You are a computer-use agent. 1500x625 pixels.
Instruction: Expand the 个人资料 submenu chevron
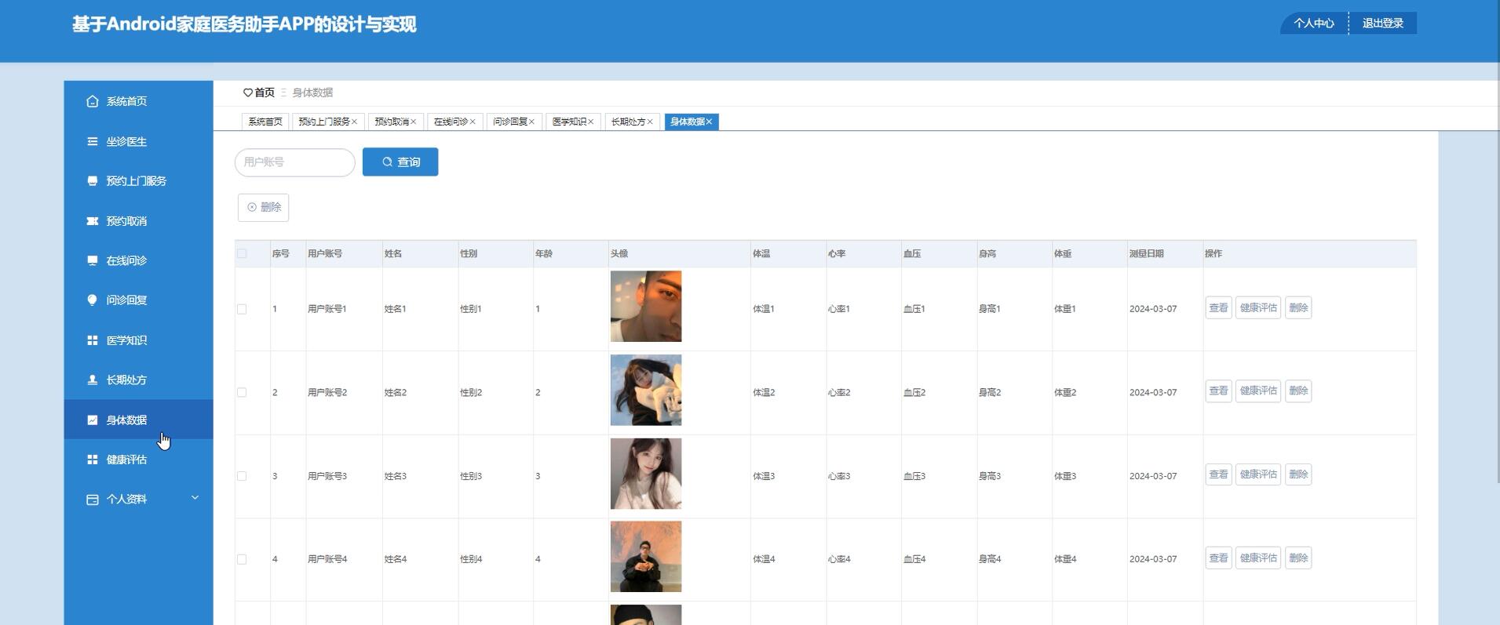pos(195,498)
